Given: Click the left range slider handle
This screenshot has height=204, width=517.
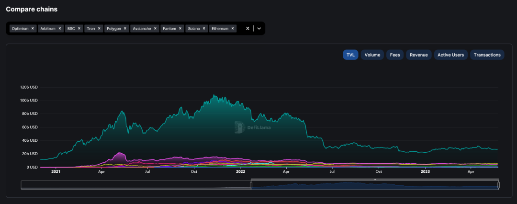Looking at the screenshot, I should click(x=251, y=185).
